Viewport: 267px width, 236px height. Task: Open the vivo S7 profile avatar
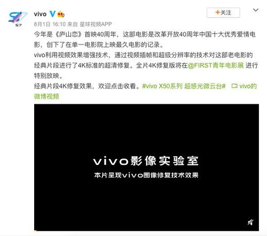click(18, 19)
